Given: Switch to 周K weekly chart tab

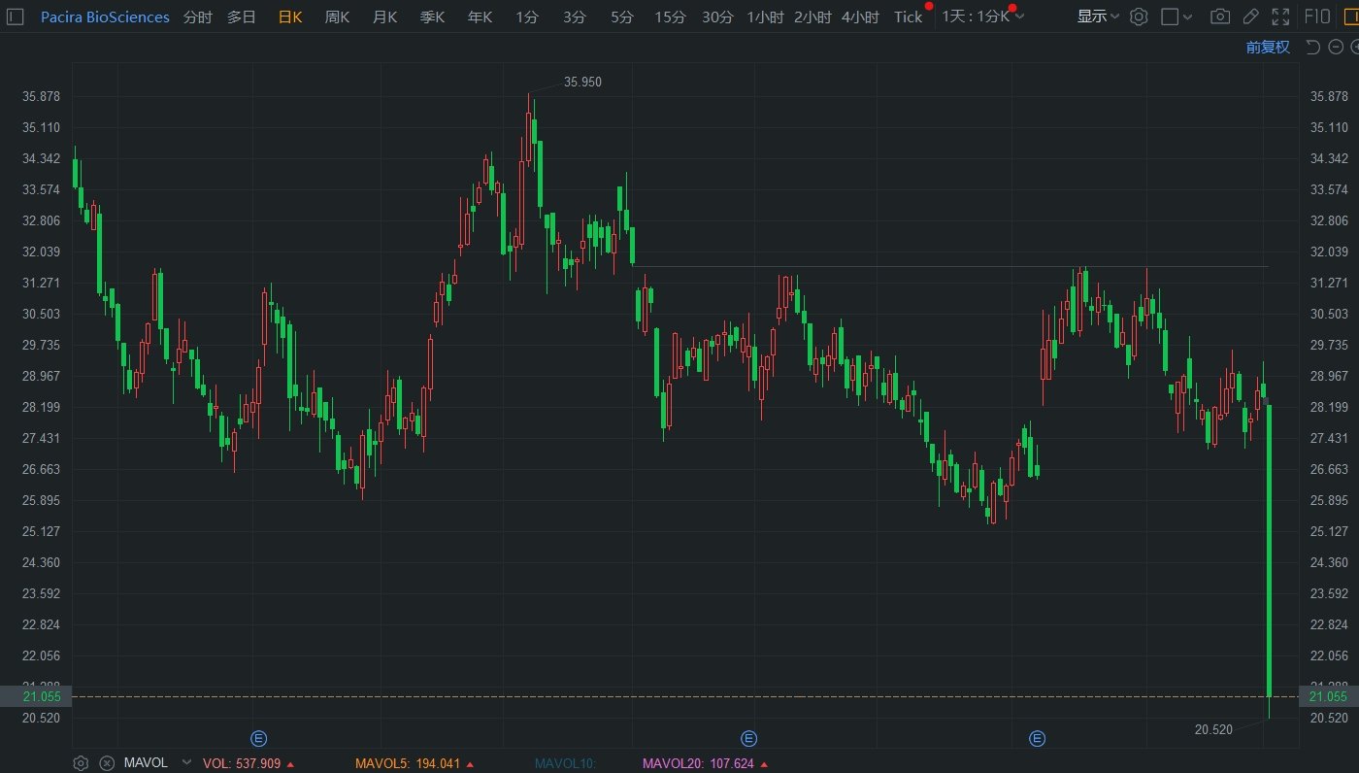Looking at the screenshot, I should (337, 17).
